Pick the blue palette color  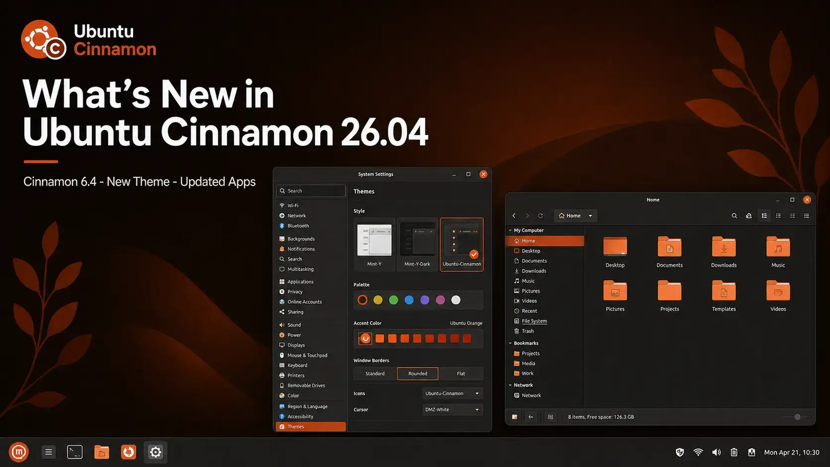(x=409, y=300)
